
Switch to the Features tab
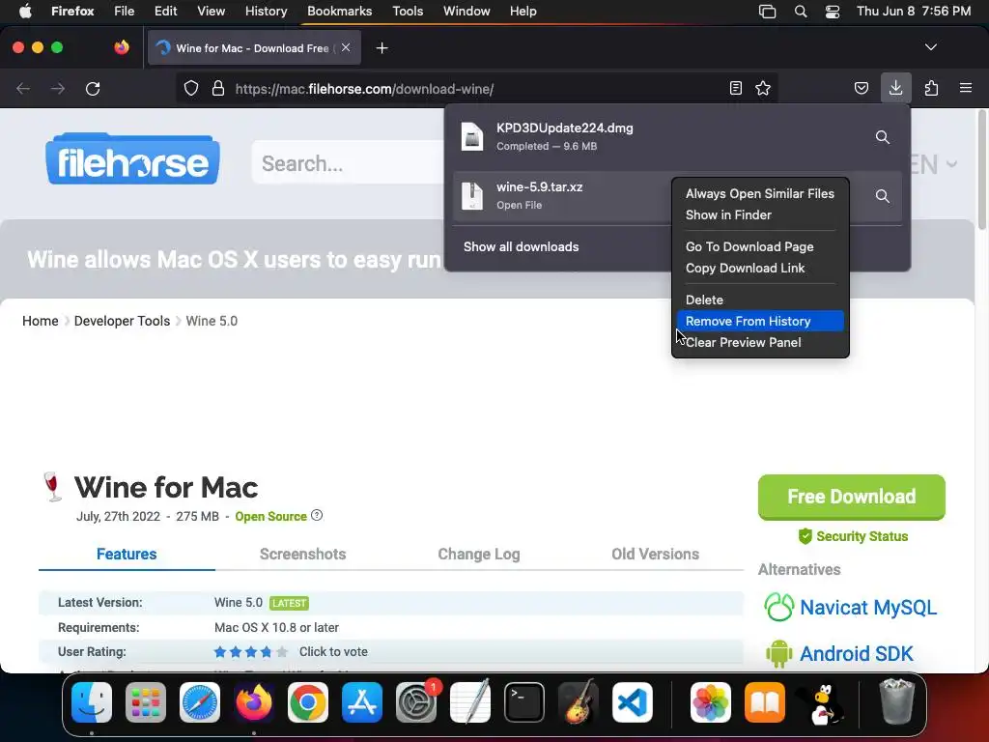[x=127, y=554]
